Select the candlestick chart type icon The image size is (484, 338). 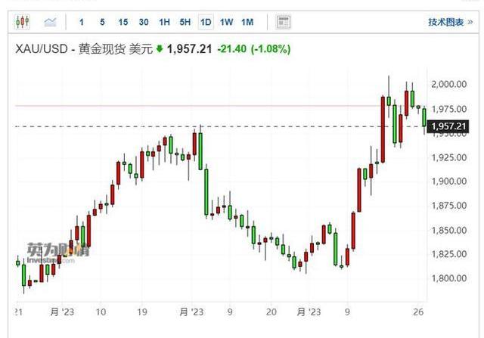22,22
